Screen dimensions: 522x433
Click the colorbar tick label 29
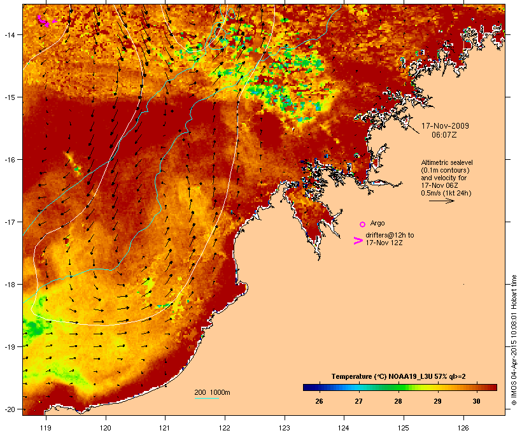(x=437, y=401)
